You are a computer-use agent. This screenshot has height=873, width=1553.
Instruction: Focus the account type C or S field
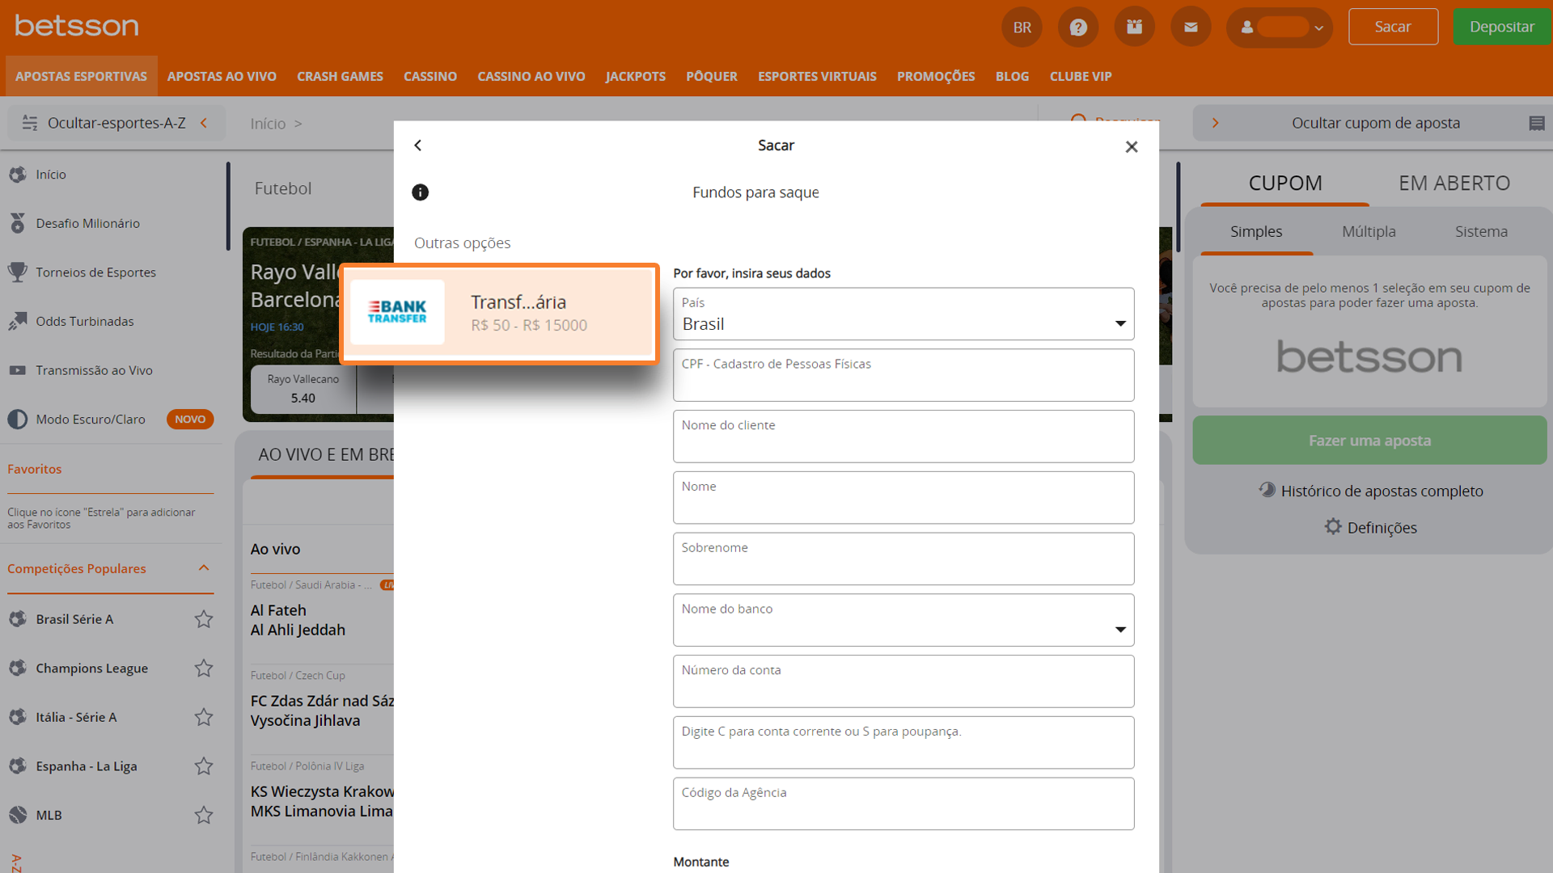(903, 743)
